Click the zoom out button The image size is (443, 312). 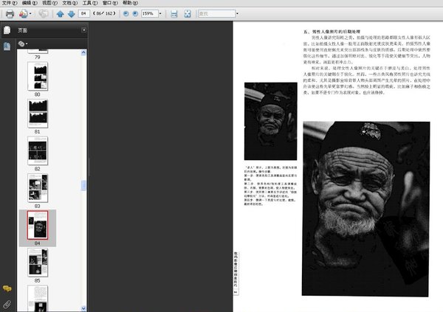click(126, 13)
